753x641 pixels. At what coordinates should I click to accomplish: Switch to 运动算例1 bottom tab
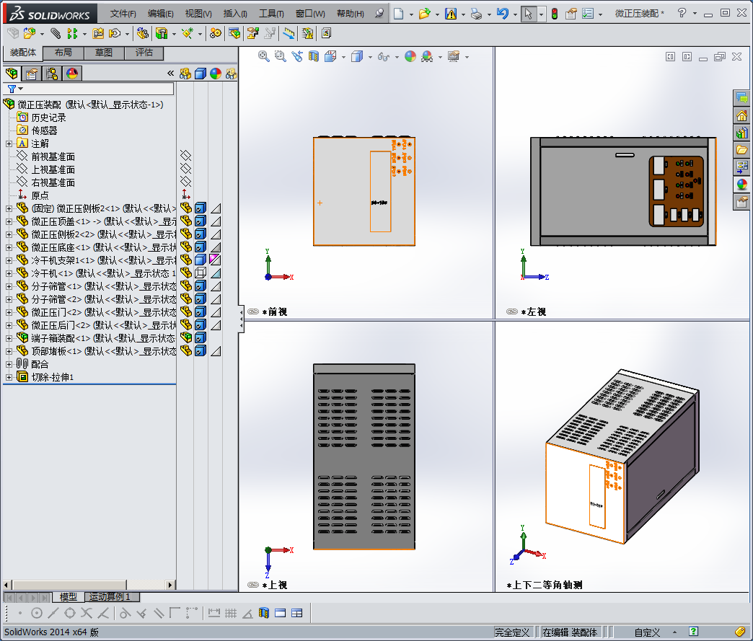click(110, 597)
